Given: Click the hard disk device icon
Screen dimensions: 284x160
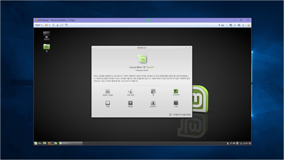Looking at the screenshot, I should click(223, 25).
